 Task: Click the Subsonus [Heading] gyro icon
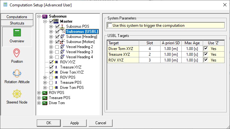[x=62, y=37]
